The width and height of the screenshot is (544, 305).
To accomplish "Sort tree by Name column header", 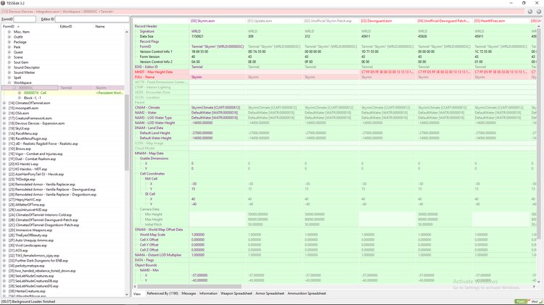I will (109, 26).
